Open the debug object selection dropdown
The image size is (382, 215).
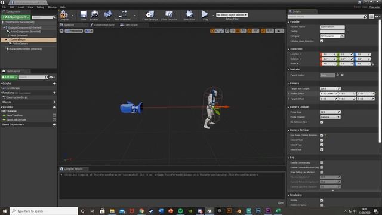click(232, 15)
